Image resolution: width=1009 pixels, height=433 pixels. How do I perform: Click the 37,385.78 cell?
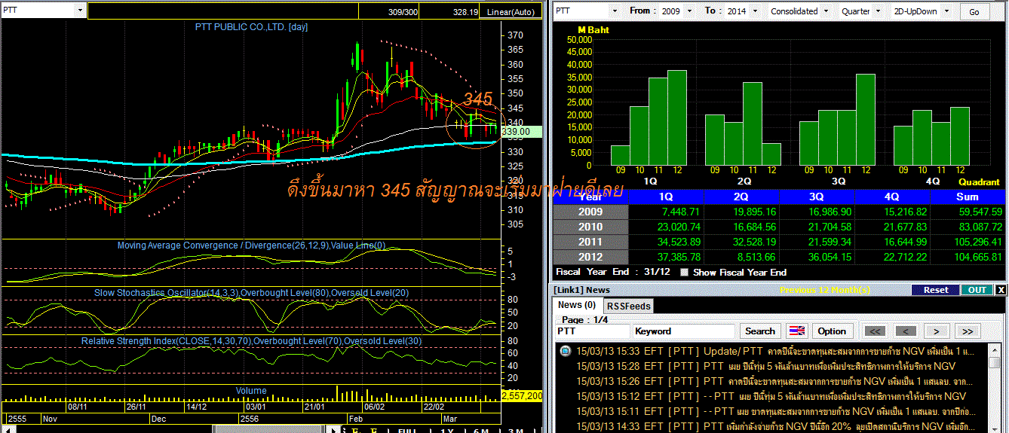(x=666, y=257)
